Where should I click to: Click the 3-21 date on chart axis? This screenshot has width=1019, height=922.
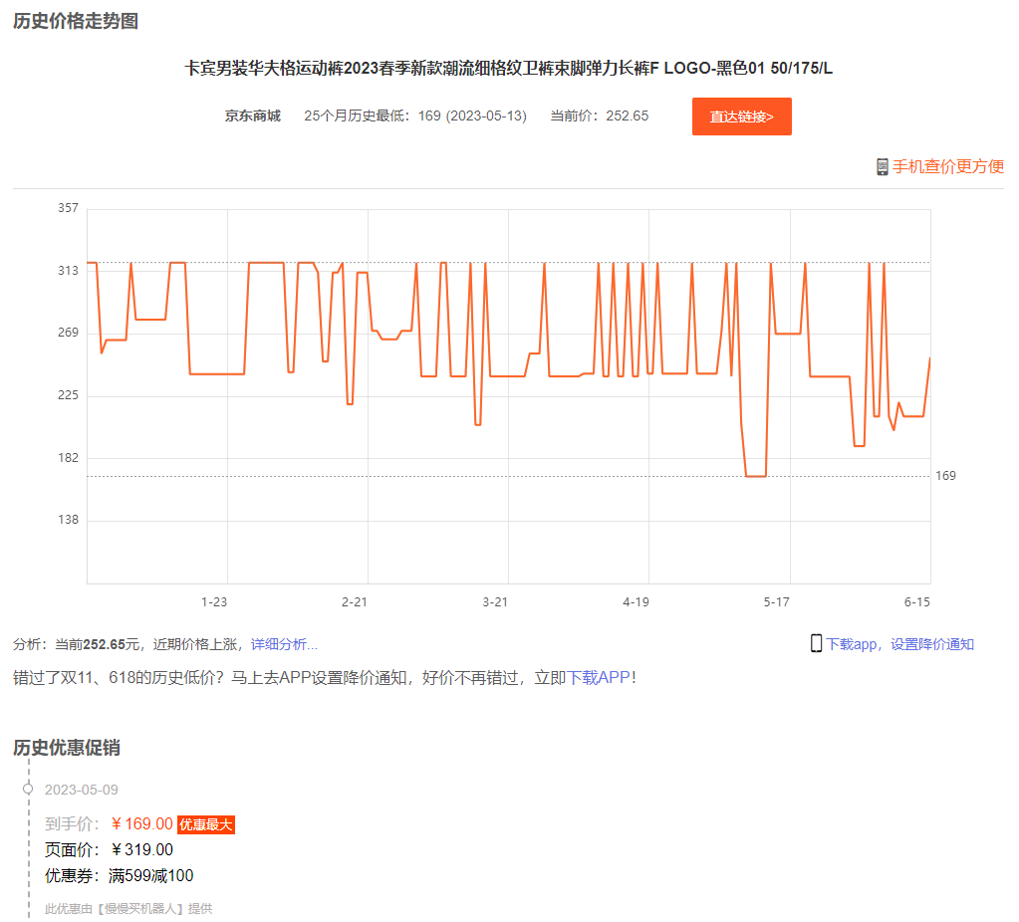click(x=495, y=601)
